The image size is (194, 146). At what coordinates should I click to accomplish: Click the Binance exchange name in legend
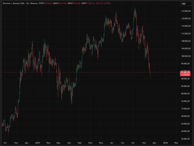34,3
